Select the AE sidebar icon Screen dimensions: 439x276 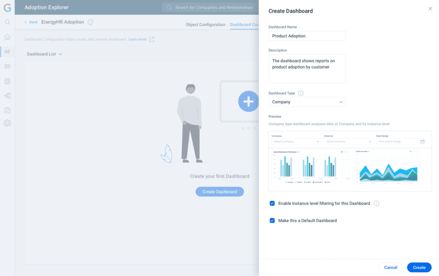(7, 52)
